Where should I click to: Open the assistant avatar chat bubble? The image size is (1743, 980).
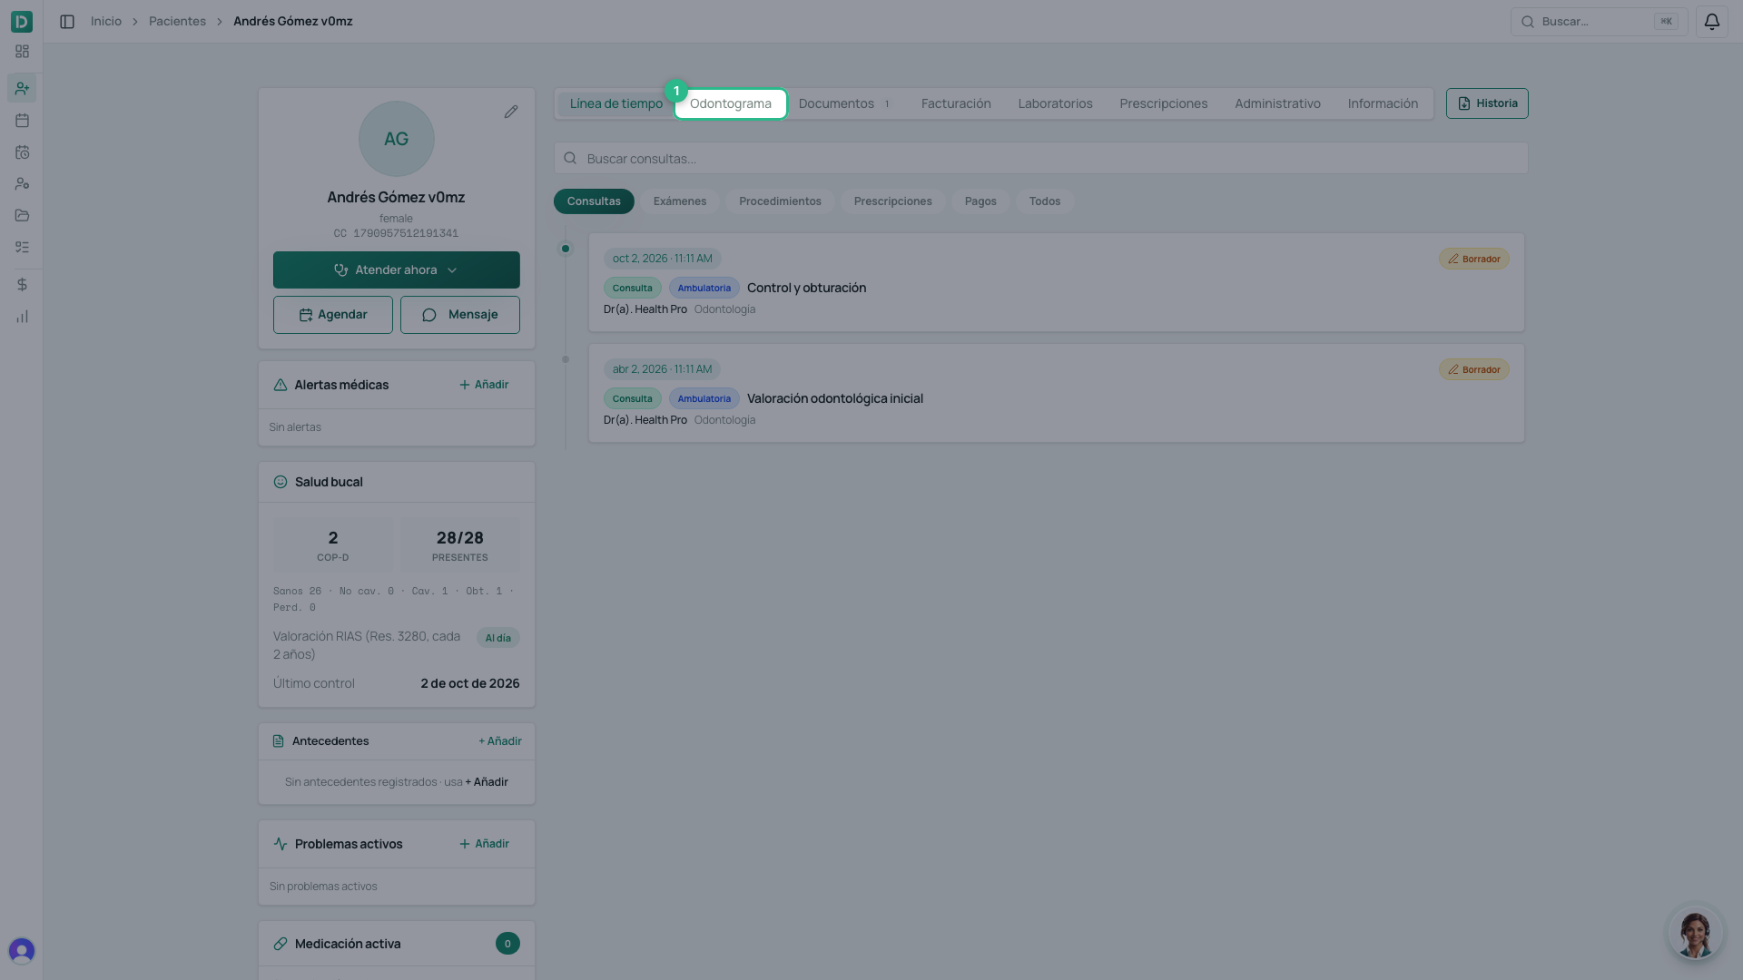click(x=1695, y=932)
